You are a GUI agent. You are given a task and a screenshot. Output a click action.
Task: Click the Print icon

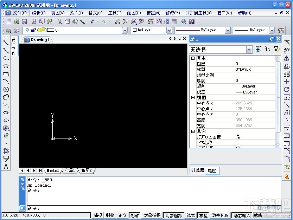[34, 21]
